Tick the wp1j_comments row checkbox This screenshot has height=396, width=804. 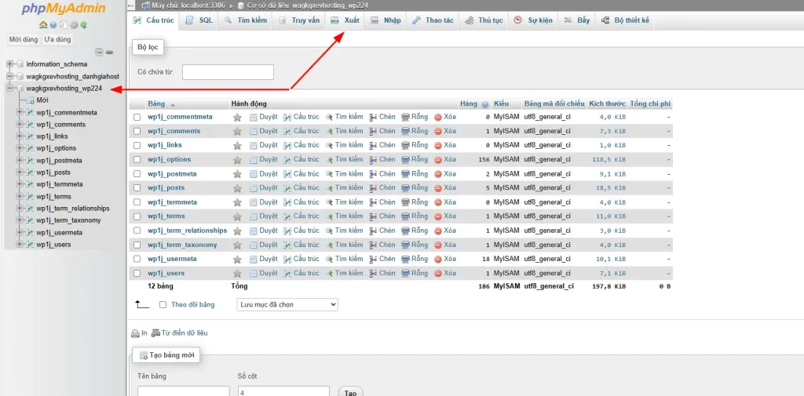(137, 132)
